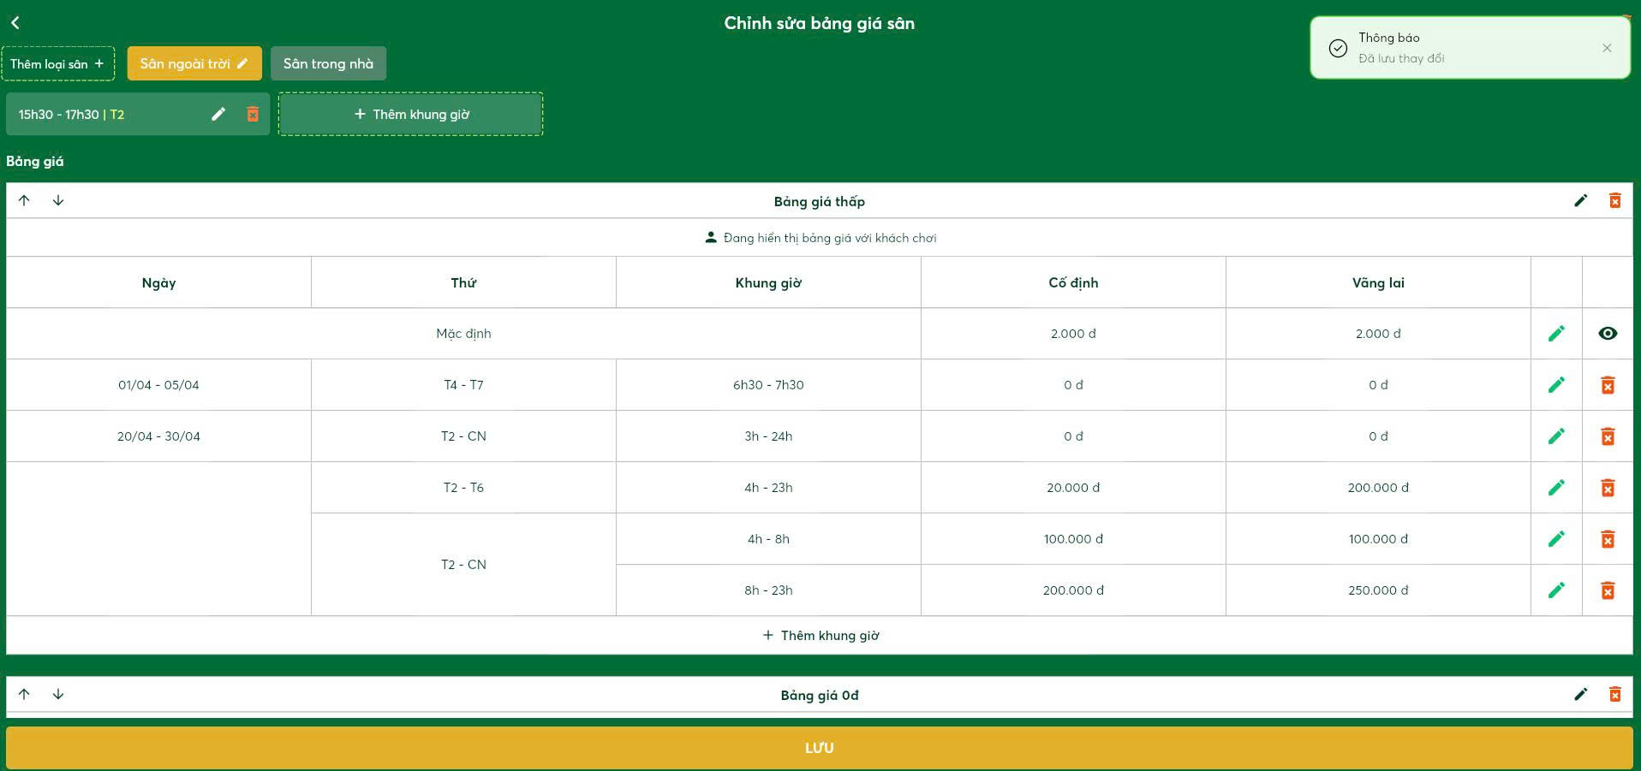
Task: Edit the Mặc định price row
Action: (x=1556, y=334)
